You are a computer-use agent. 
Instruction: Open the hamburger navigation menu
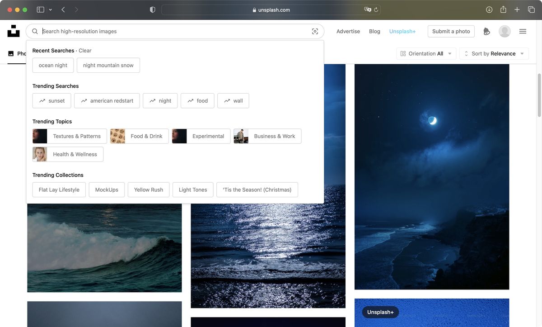pyautogui.click(x=523, y=31)
